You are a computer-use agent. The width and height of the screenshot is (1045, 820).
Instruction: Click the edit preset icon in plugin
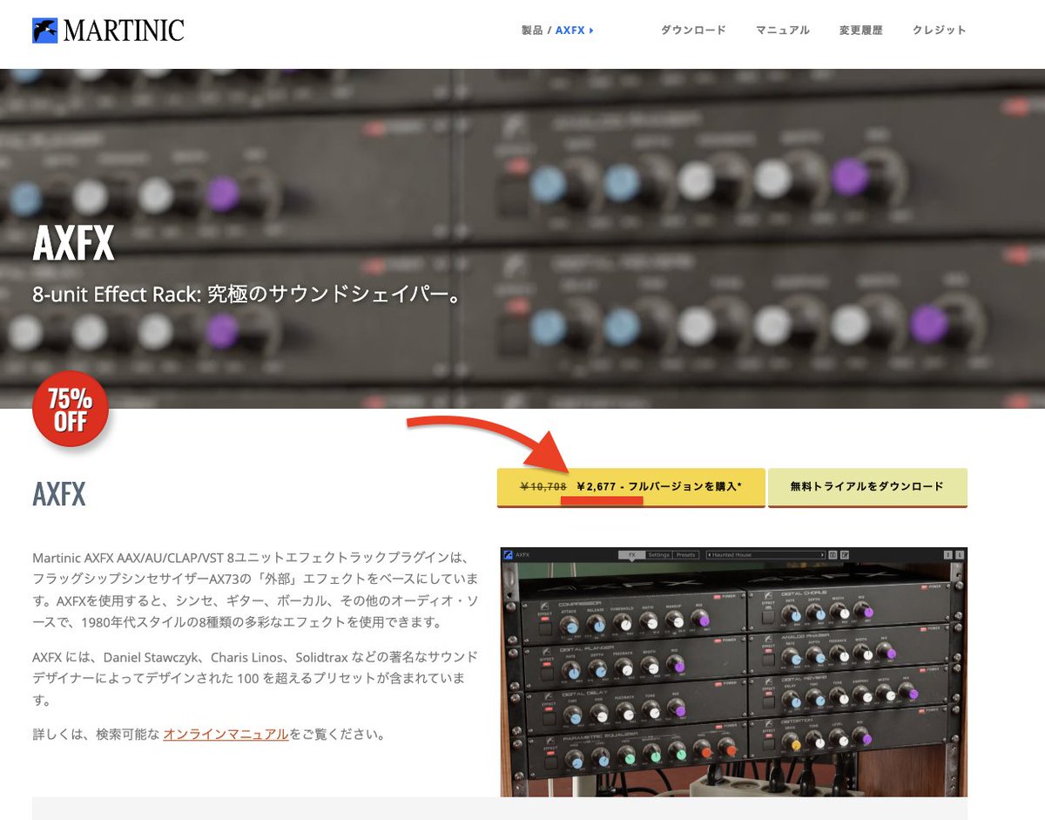point(845,554)
